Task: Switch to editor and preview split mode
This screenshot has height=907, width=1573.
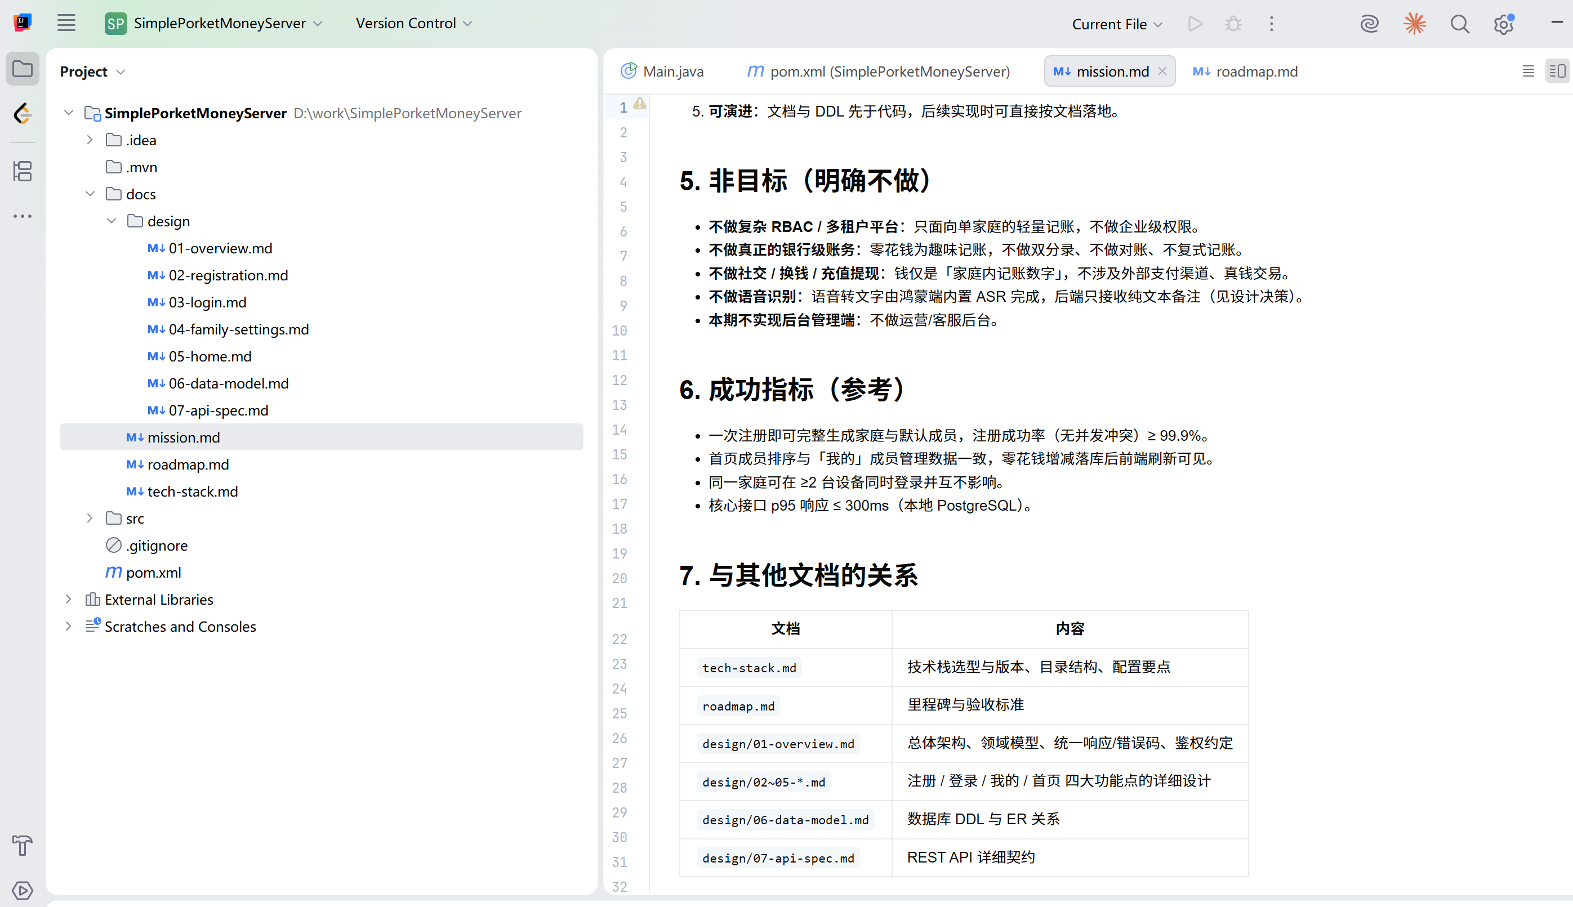Action: [1557, 71]
